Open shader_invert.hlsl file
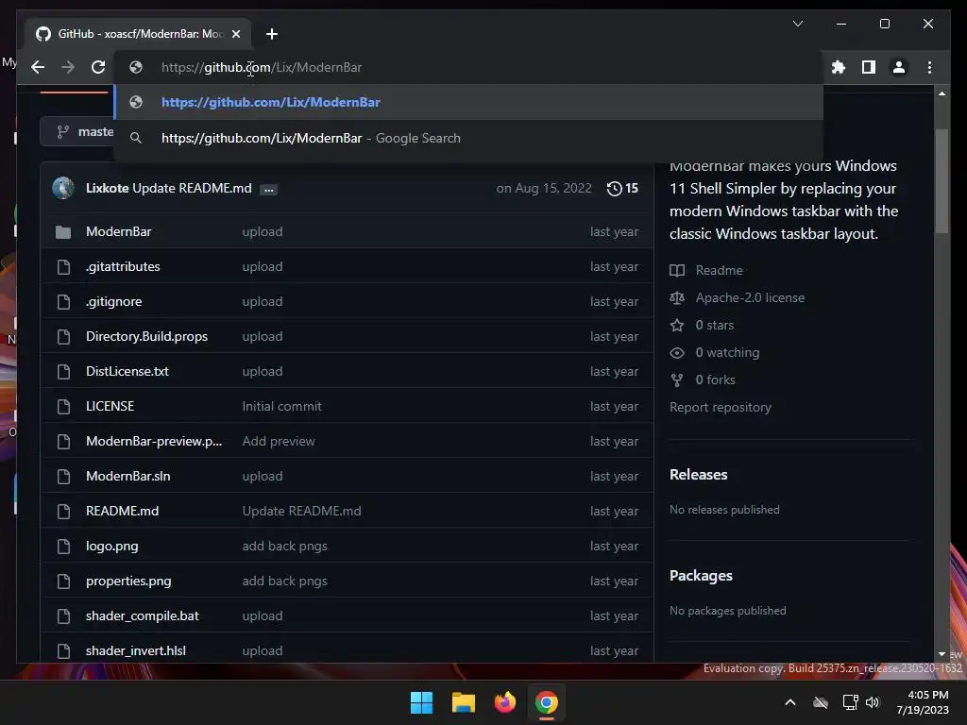967x725 pixels. 136,651
